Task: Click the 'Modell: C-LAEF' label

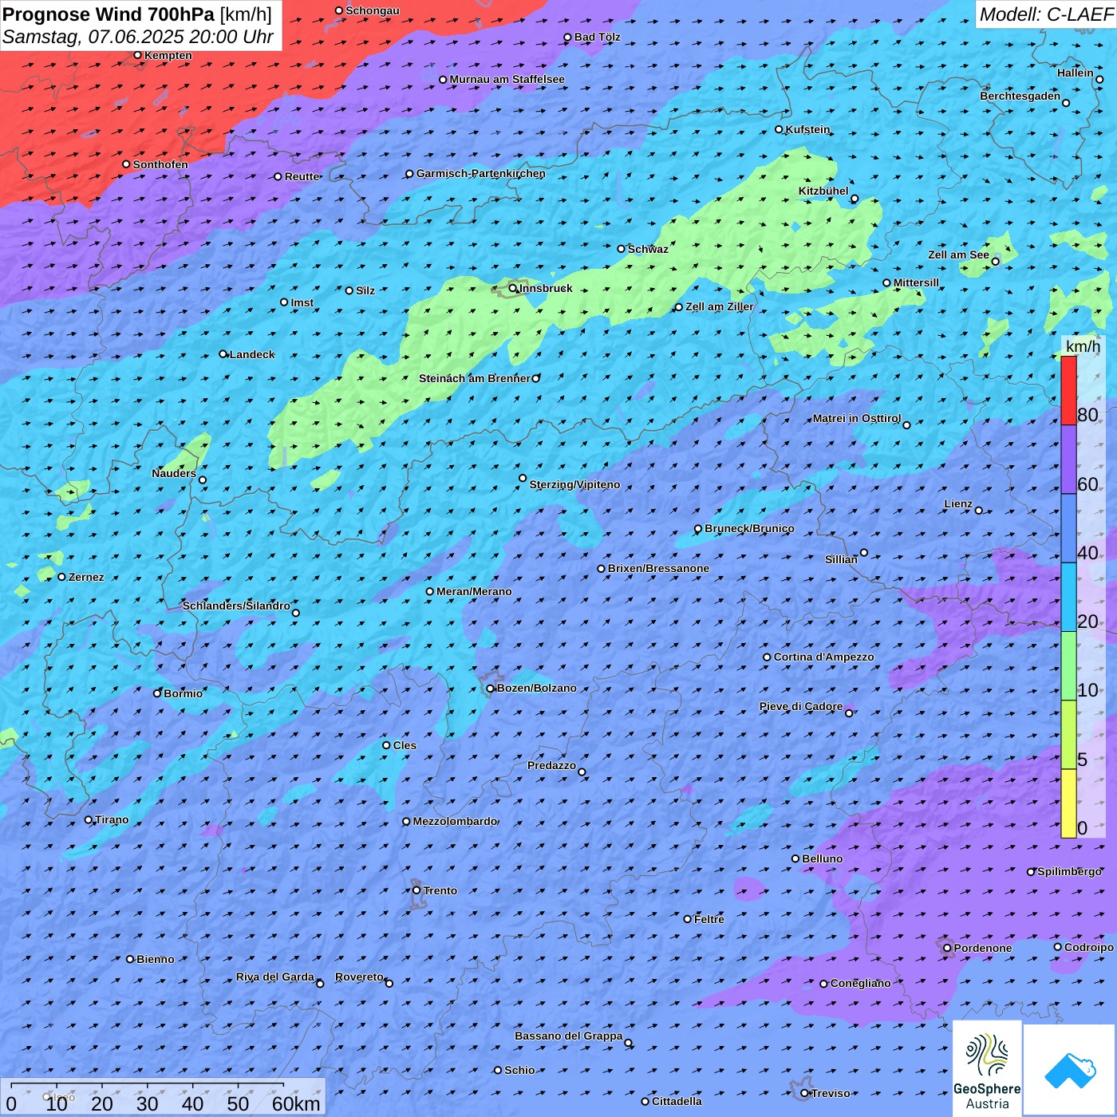Action: (x=1046, y=14)
